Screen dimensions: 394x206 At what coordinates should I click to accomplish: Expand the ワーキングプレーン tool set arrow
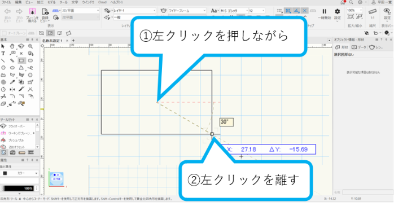click(x=34, y=133)
